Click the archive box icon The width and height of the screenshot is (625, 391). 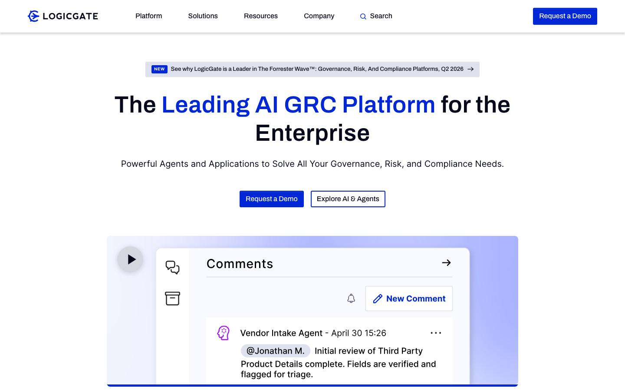tap(173, 298)
